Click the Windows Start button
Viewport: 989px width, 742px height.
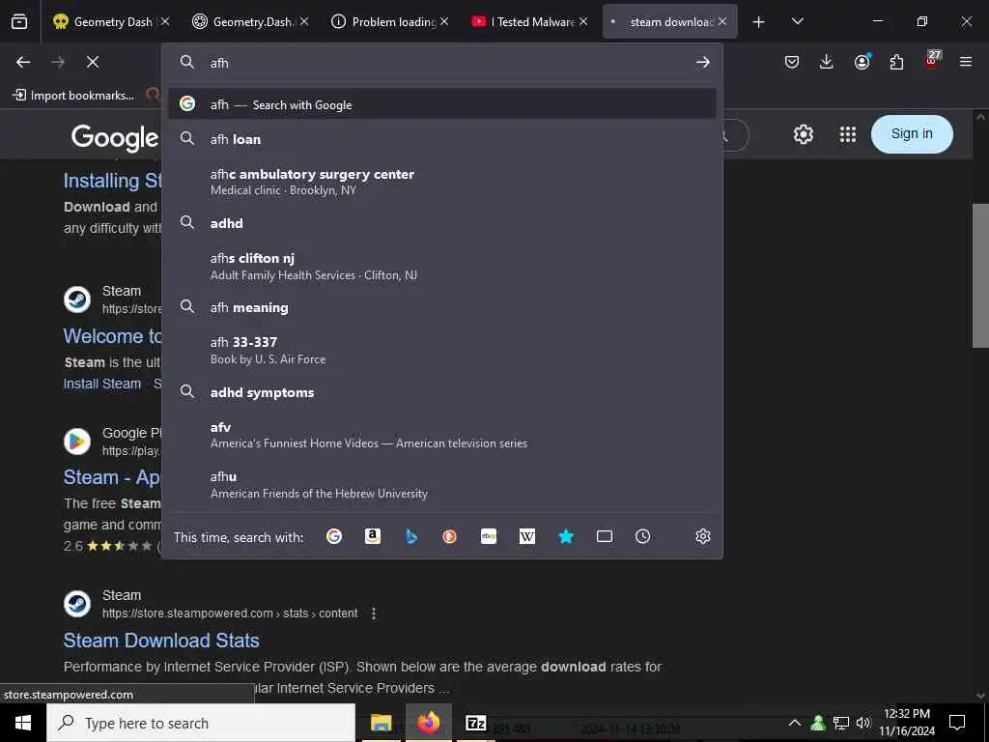click(x=23, y=723)
